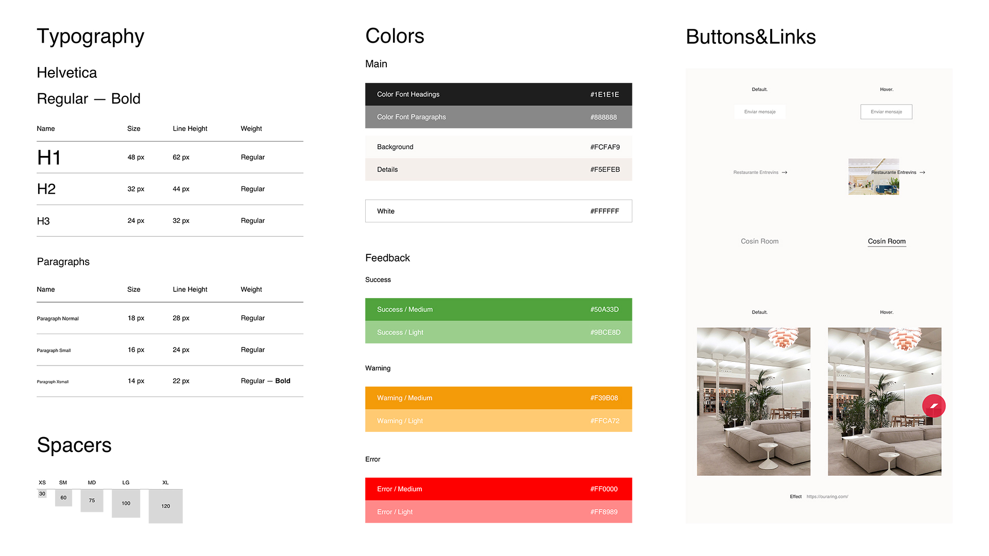Screen dimensions: 989x556
Task: Select the Color Font Headings swatch
Action: coord(498,94)
